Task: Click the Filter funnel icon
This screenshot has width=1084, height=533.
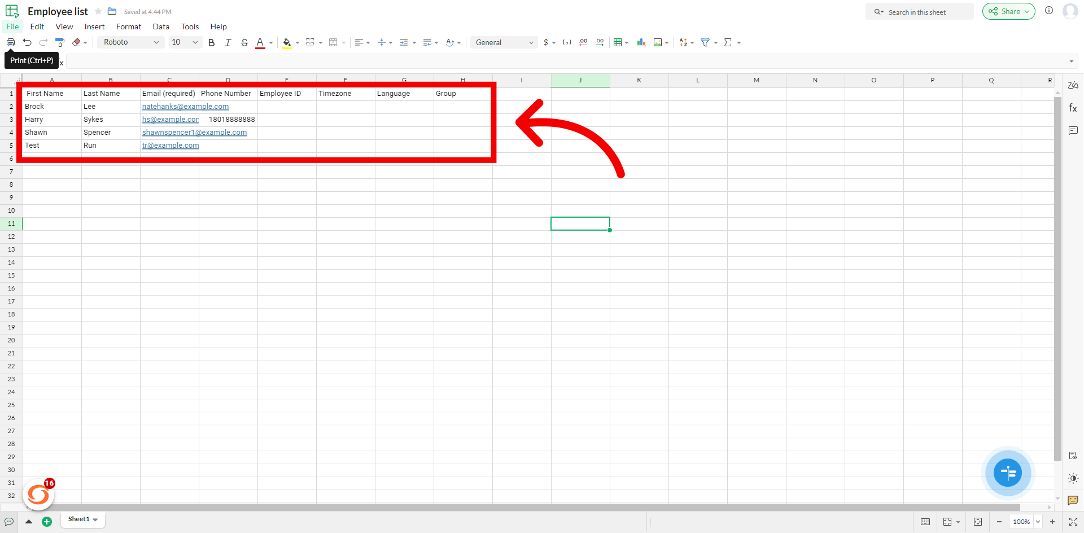Action: point(705,42)
